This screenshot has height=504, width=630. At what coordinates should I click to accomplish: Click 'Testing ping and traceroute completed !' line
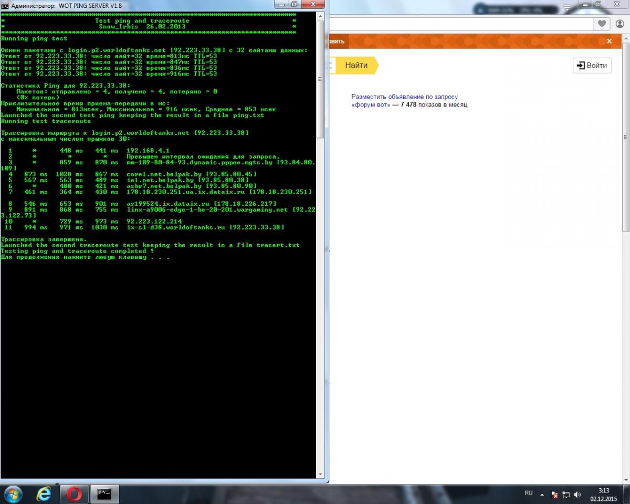pos(77,251)
